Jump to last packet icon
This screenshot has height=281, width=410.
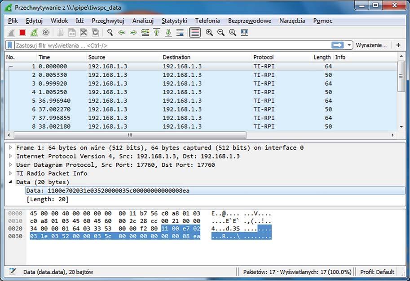click(168, 33)
